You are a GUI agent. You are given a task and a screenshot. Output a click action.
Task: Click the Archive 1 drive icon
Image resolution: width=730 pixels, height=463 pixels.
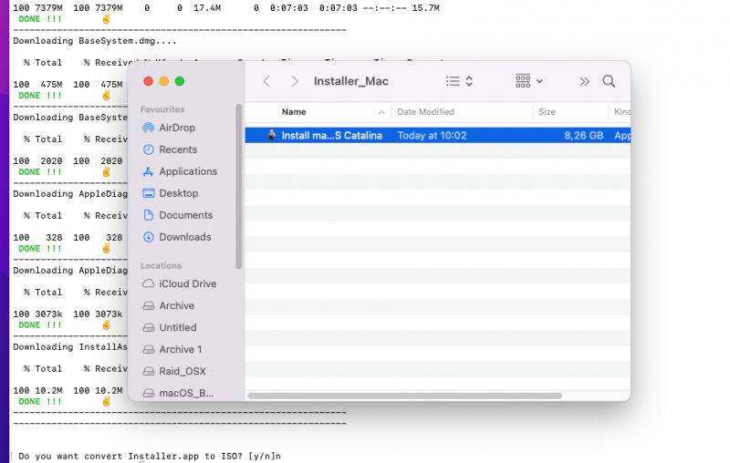[x=148, y=349]
